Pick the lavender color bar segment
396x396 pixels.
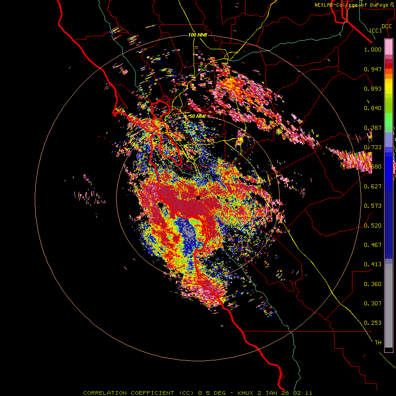click(389, 139)
